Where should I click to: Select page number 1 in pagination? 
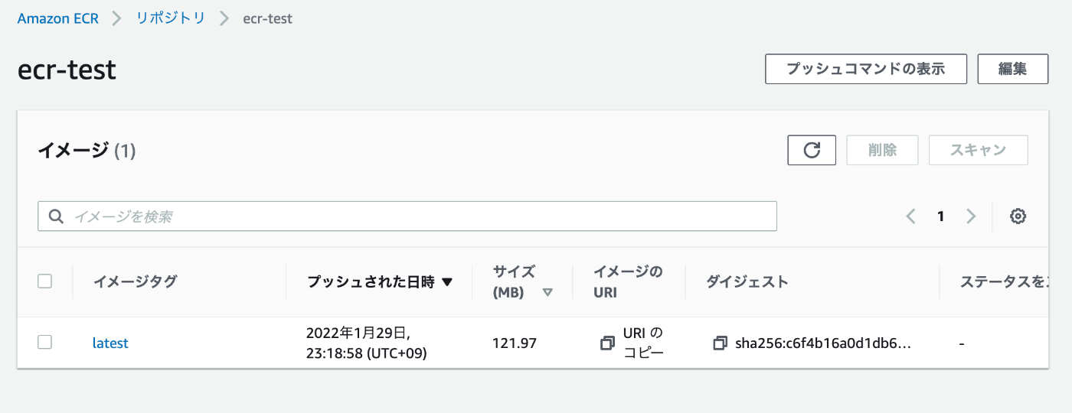[941, 216]
